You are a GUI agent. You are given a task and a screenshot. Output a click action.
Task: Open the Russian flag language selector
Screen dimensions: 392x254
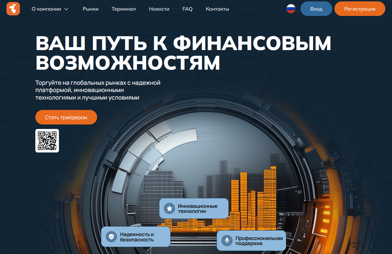(x=291, y=9)
